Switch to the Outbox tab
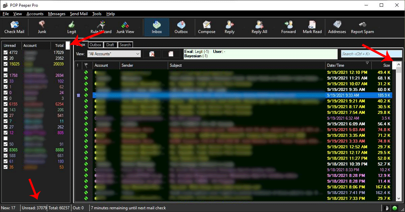 96,45
